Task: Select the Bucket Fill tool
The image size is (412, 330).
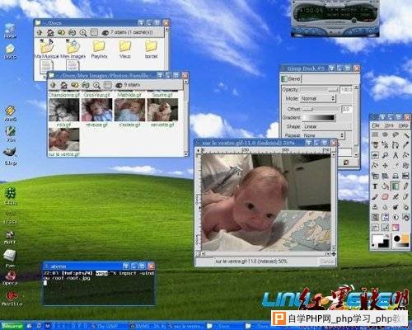Action: (x=385, y=186)
